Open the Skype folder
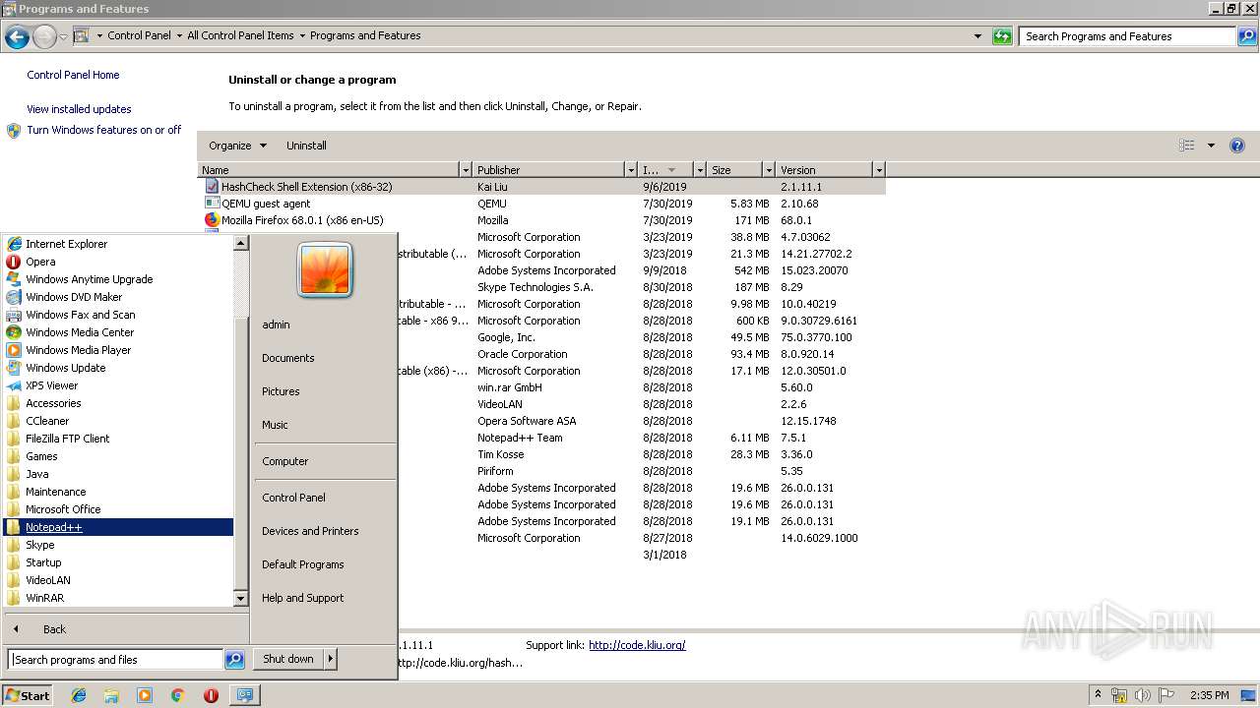1260x708 pixels. pos(39,545)
